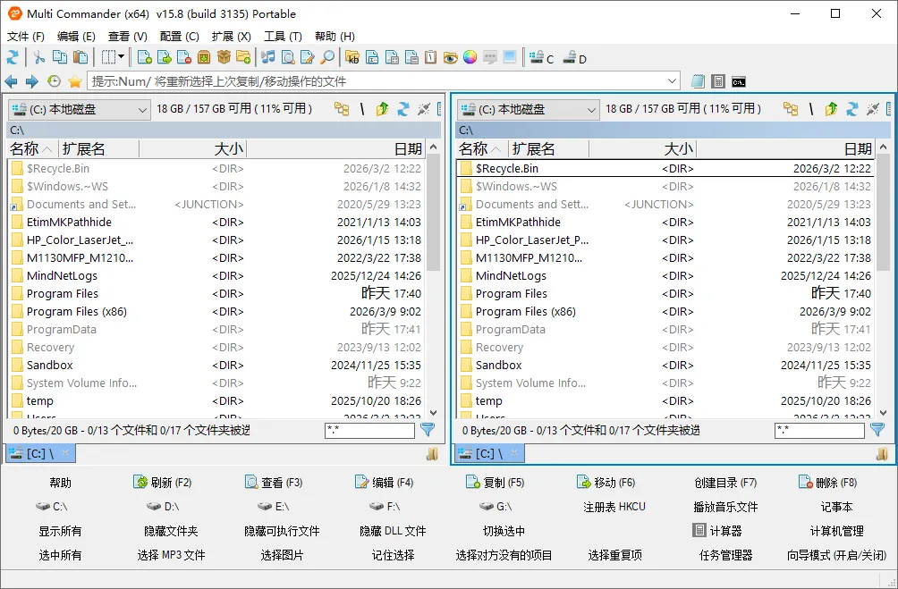The image size is (898, 589).
Task: Click the 复制 (F5) button
Action: (496, 483)
